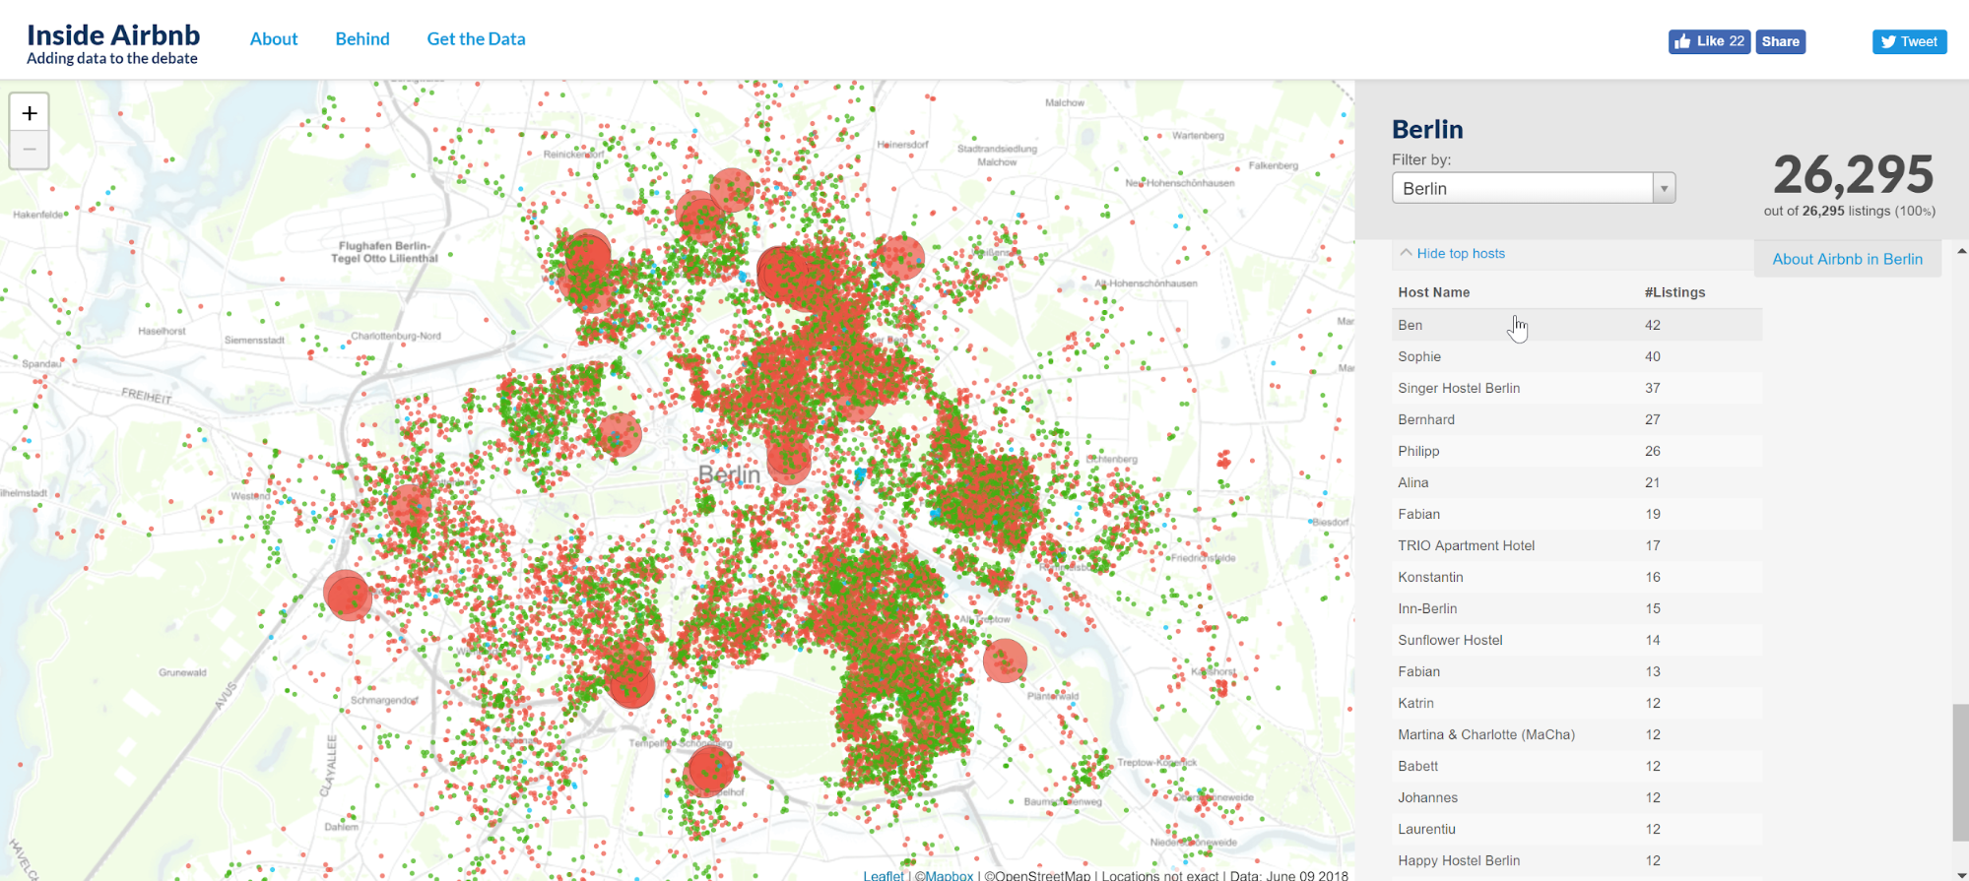Click the Facebook Like button
1969x881 pixels.
click(x=1709, y=41)
